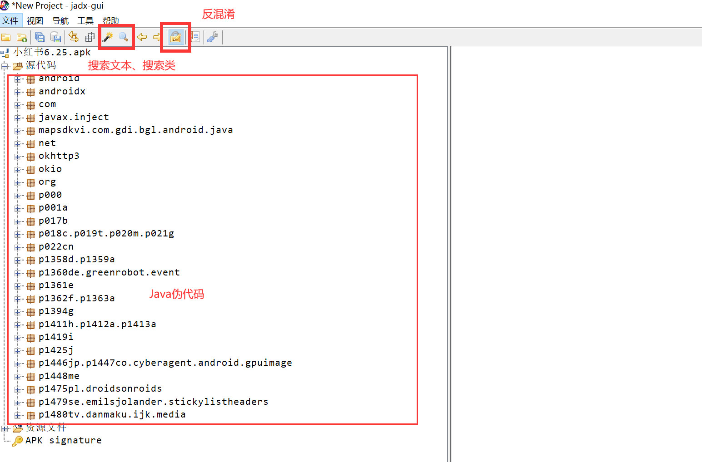Select p1362f.p1363a package
Image resolution: width=702 pixels, height=462 pixels.
point(77,299)
